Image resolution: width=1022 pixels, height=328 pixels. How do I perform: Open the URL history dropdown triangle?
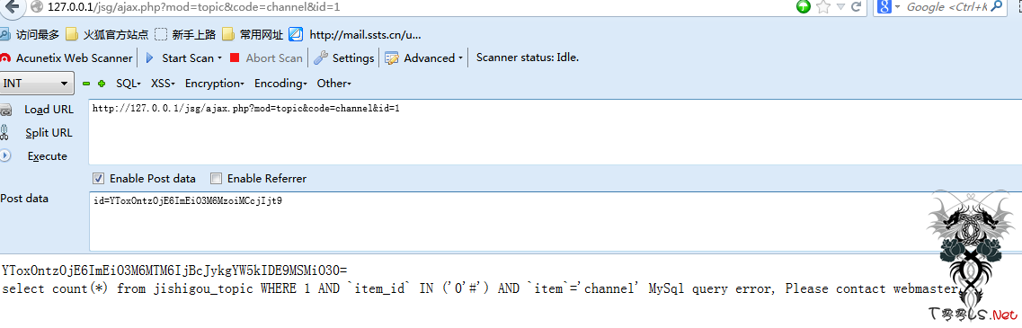click(840, 7)
